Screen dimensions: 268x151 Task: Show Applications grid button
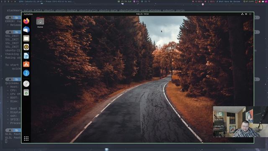pos(26,138)
